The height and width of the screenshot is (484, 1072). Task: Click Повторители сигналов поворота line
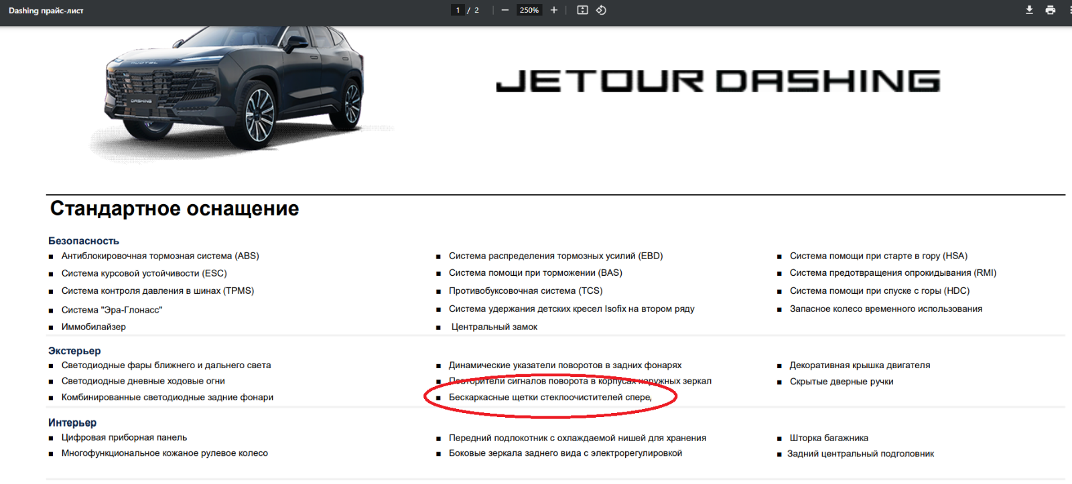click(580, 381)
